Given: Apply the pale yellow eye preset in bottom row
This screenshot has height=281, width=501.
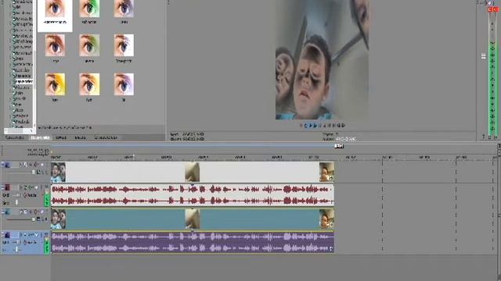Looking at the screenshot, I should 89,84.
